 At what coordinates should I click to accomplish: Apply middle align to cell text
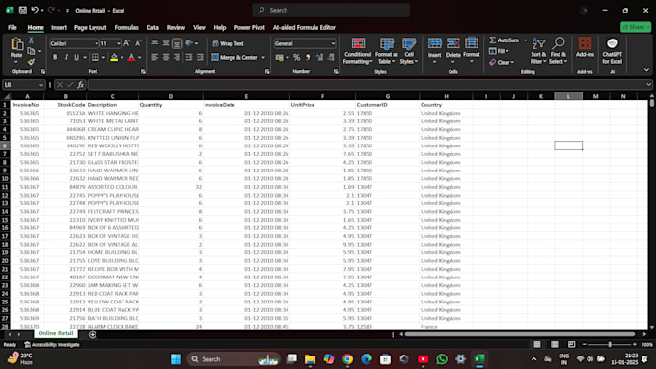166,43
